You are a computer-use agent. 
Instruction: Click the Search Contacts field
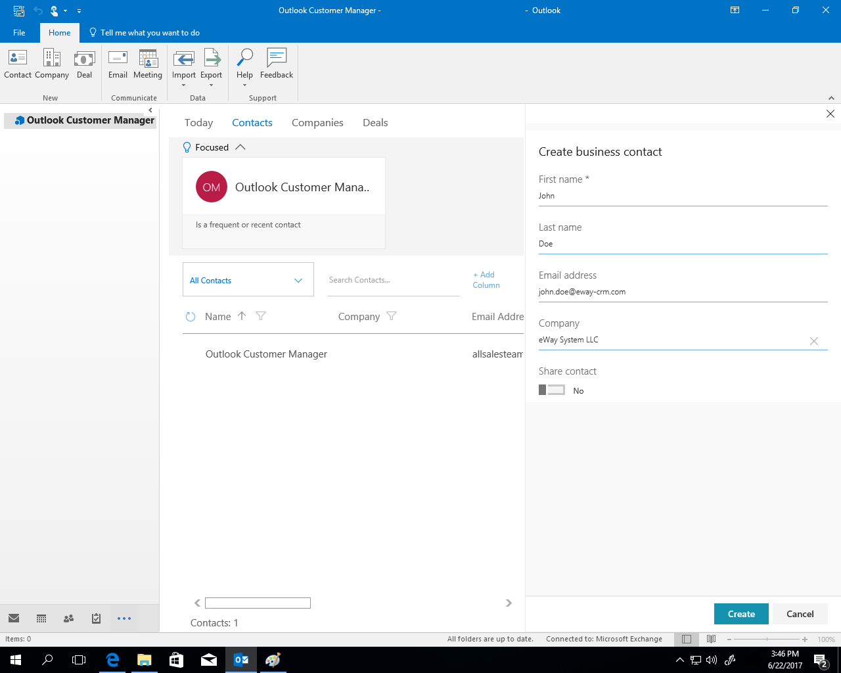pos(393,280)
